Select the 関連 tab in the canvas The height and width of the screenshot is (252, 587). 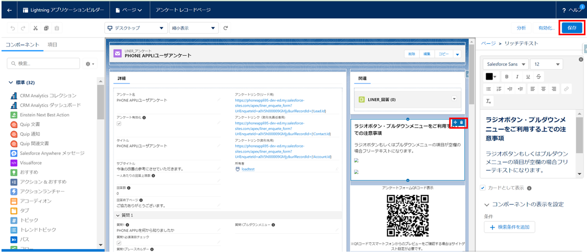tap(362, 79)
